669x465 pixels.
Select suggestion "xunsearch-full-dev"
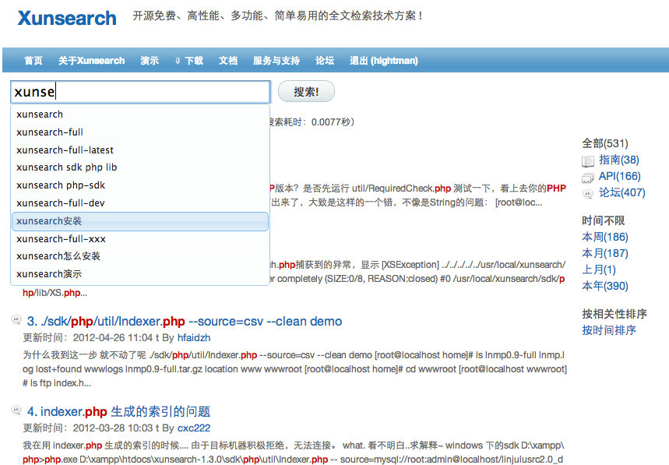pyautogui.click(x=140, y=203)
